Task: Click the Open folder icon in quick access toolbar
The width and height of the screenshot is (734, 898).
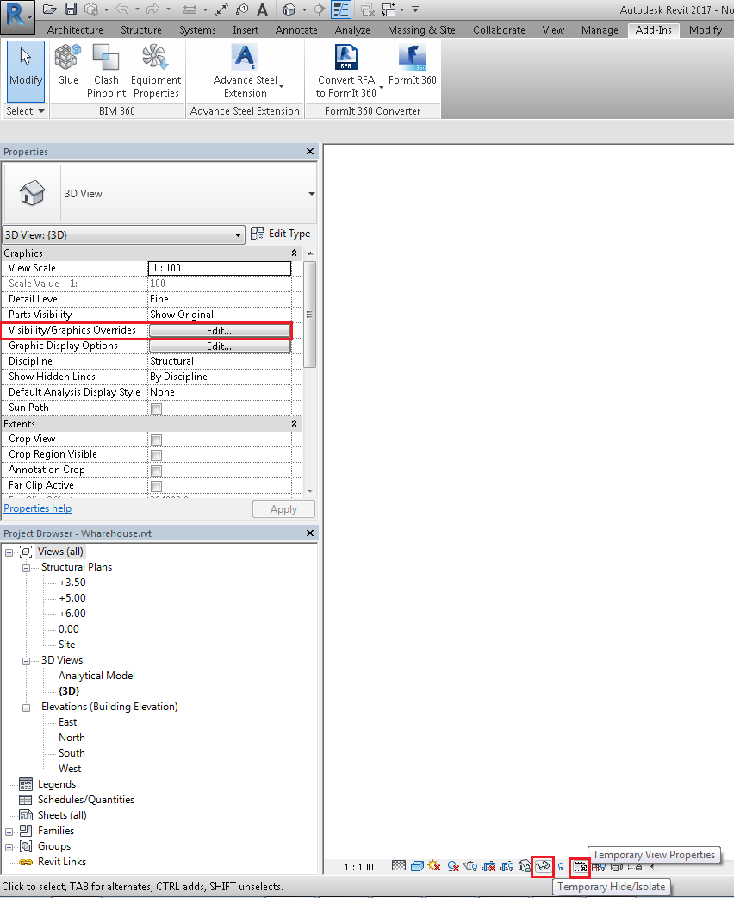Action: (x=50, y=9)
